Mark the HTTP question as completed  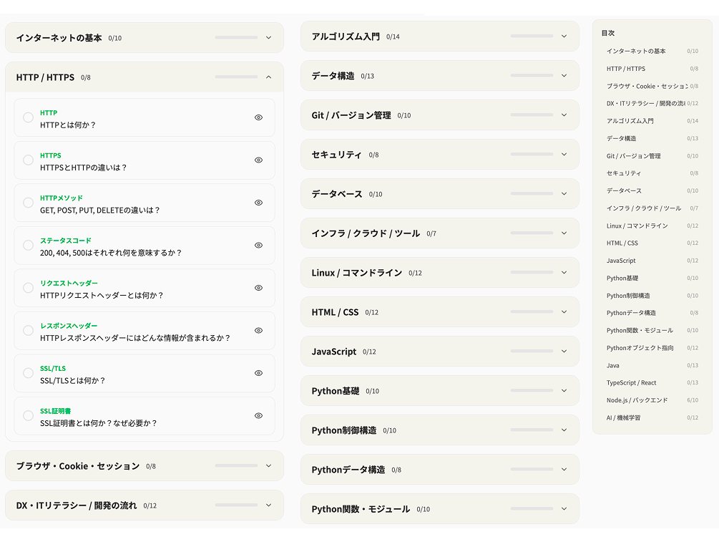pyautogui.click(x=28, y=117)
